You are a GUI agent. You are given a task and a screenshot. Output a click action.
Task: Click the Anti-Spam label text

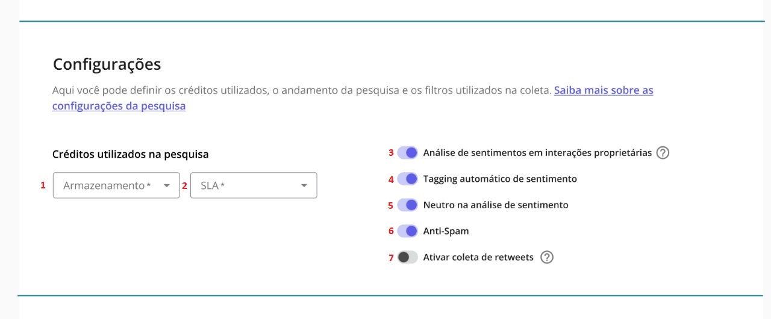click(x=446, y=231)
